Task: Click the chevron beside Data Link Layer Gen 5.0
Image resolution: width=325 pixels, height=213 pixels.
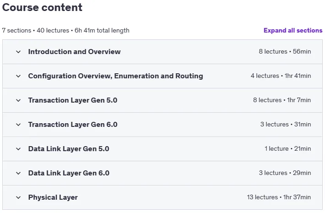Action: tap(18, 149)
